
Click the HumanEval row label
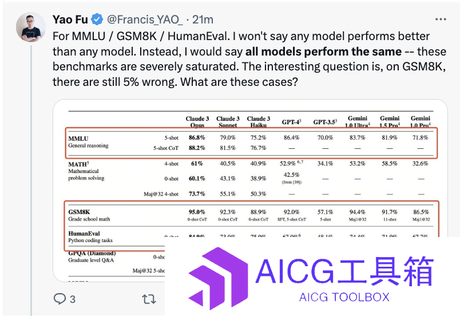click(84, 234)
